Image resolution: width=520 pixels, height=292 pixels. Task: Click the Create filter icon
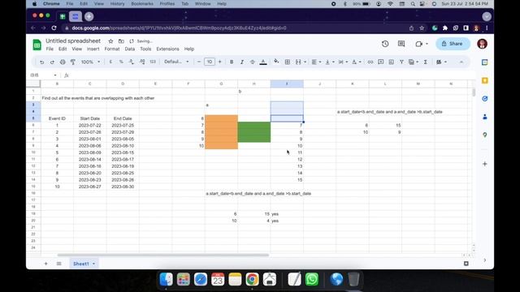[x=401, y=62]
